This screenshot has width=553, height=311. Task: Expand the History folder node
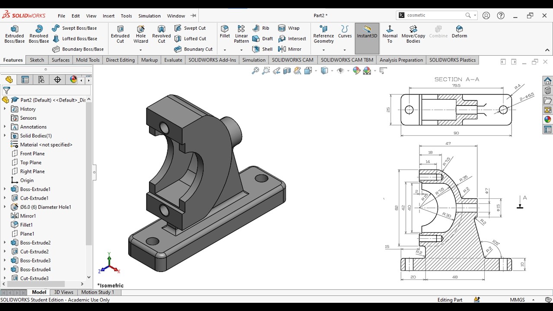tap(5, 109)
